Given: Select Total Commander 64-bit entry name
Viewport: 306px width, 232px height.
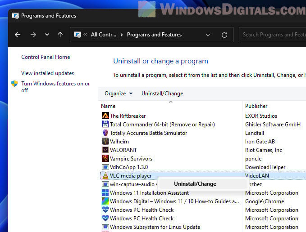Looking at the screenshot, I should (x=162, y=125).
